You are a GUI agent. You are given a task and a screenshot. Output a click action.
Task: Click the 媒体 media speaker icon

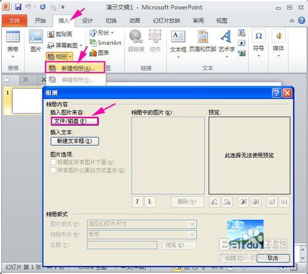(x=278, y=36)
